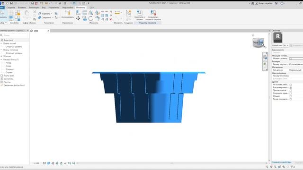Click the Measure tool icon
Viewport: 303px width, 170px height.
coord(117,13)
